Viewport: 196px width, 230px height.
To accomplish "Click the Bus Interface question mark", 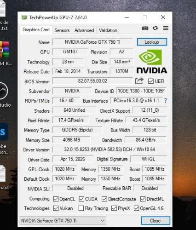I will coord(166,101).
